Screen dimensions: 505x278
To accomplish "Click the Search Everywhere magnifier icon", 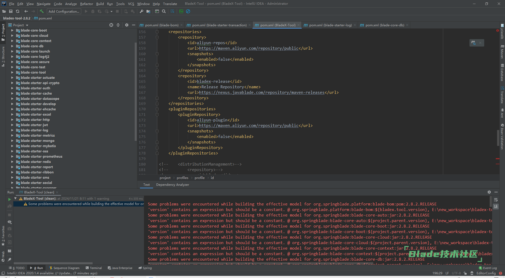I will click(x=164, y=11).
